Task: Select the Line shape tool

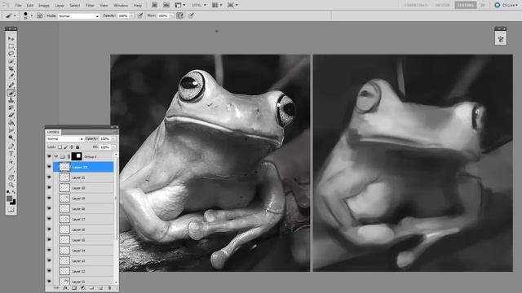Action: point(11,169)
